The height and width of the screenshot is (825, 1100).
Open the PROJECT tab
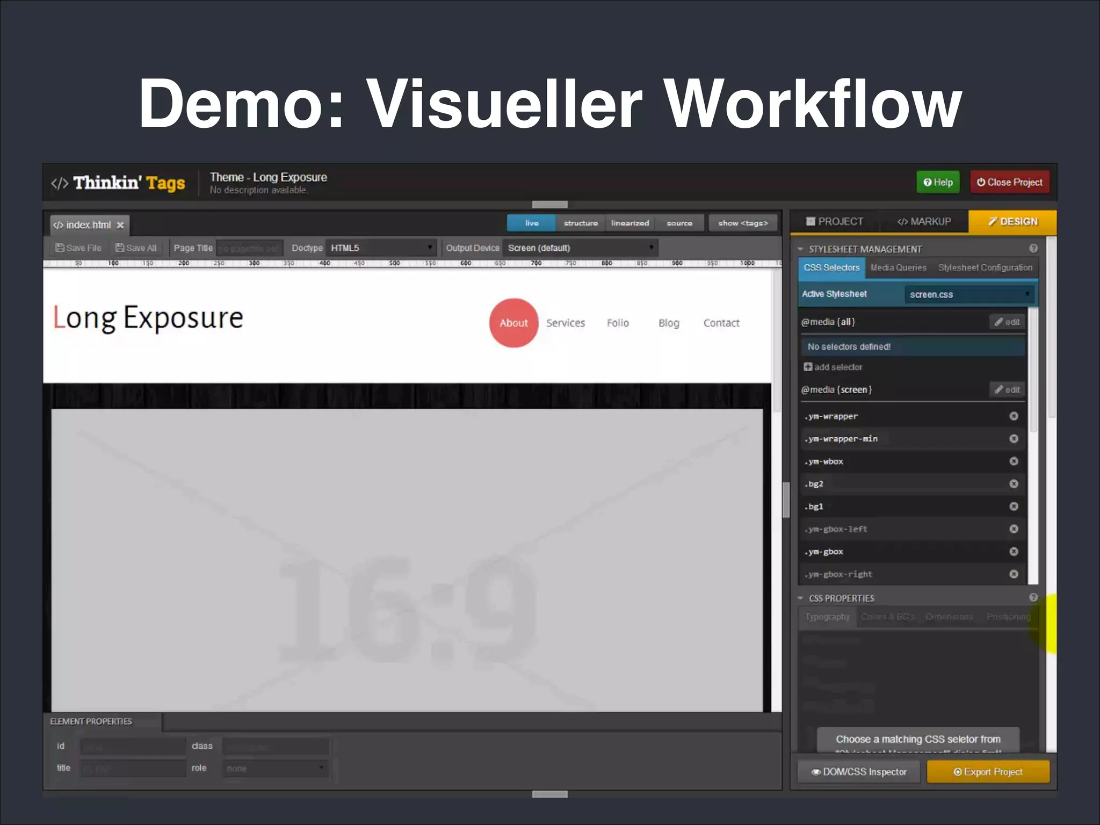coord(835,221)
